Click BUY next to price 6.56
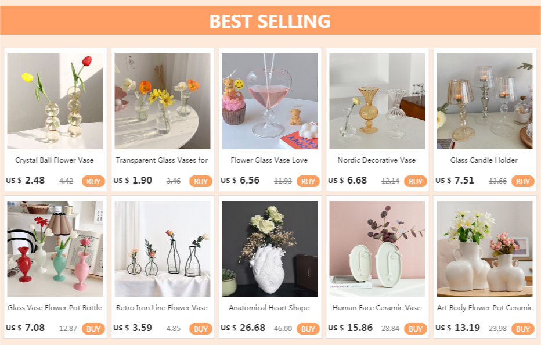This screenshot has width=541, height=345. point(308,181)
